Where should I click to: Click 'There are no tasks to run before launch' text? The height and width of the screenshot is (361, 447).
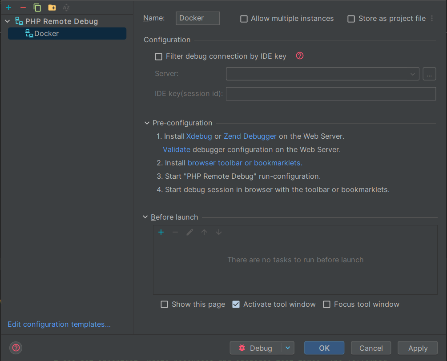[x=295, y=260]
